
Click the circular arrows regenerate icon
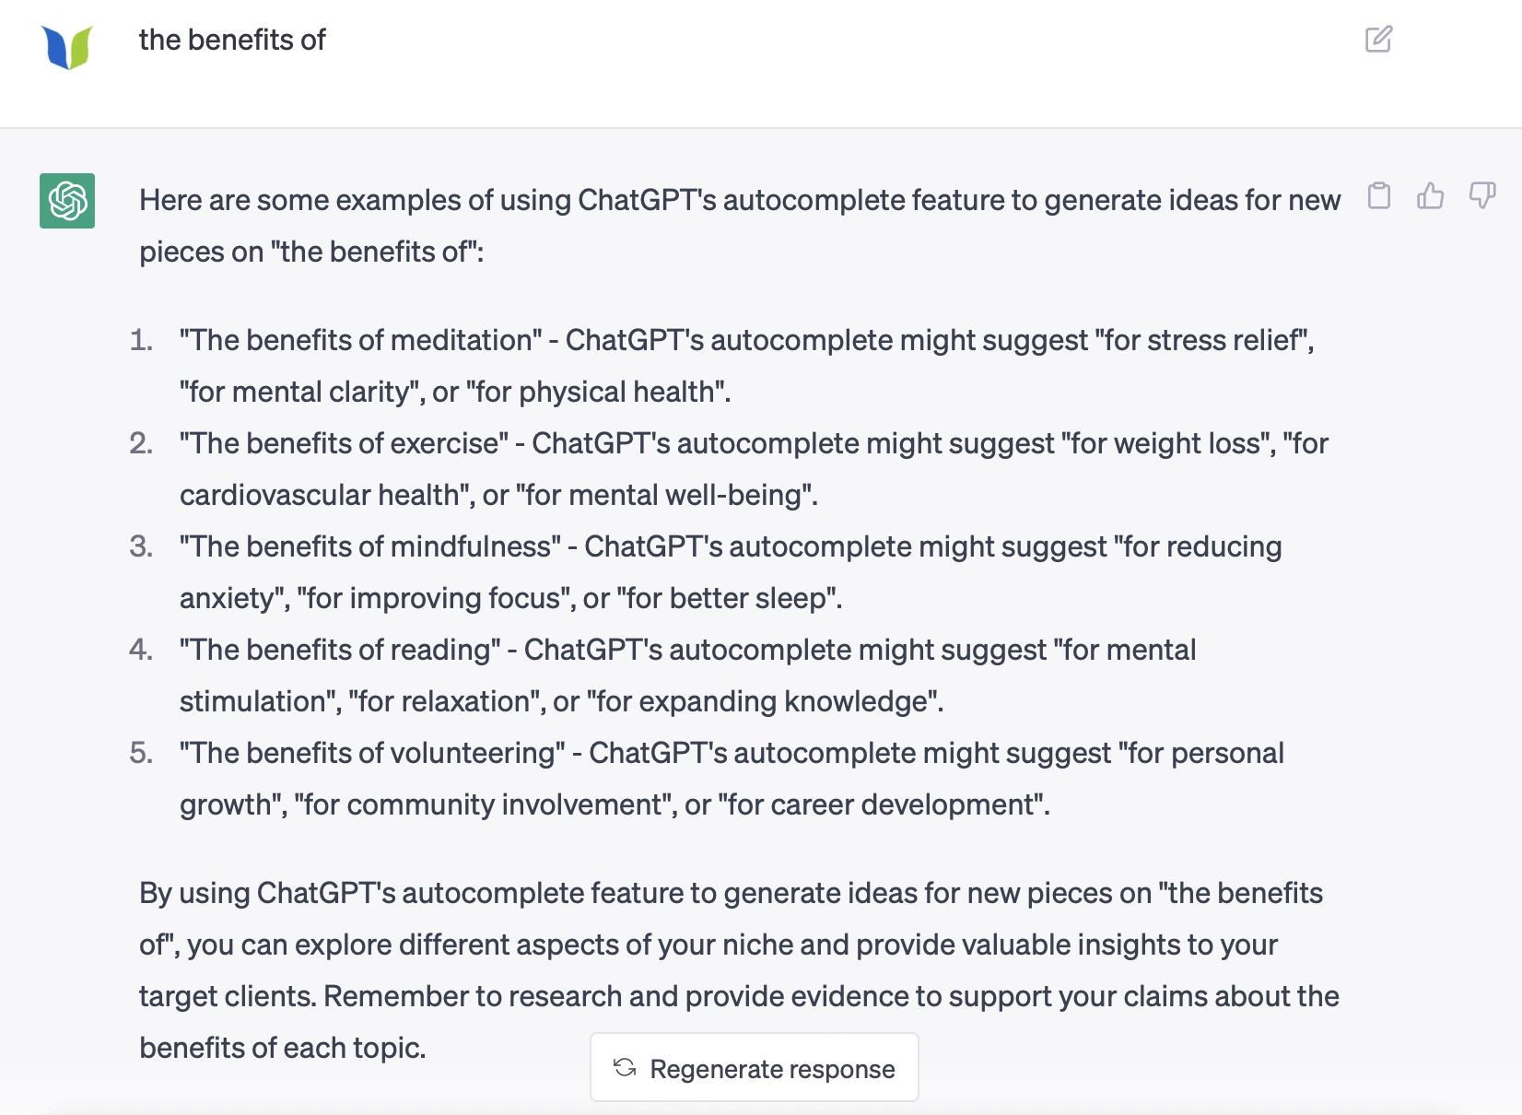coord(625,1067)
